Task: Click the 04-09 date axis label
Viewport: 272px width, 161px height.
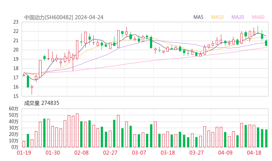Action: pos(225,153)
